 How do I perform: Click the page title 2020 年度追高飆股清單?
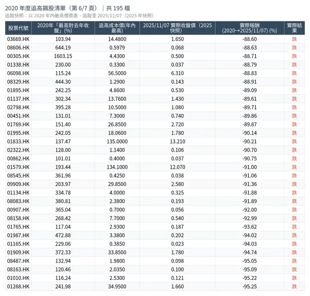35,8
